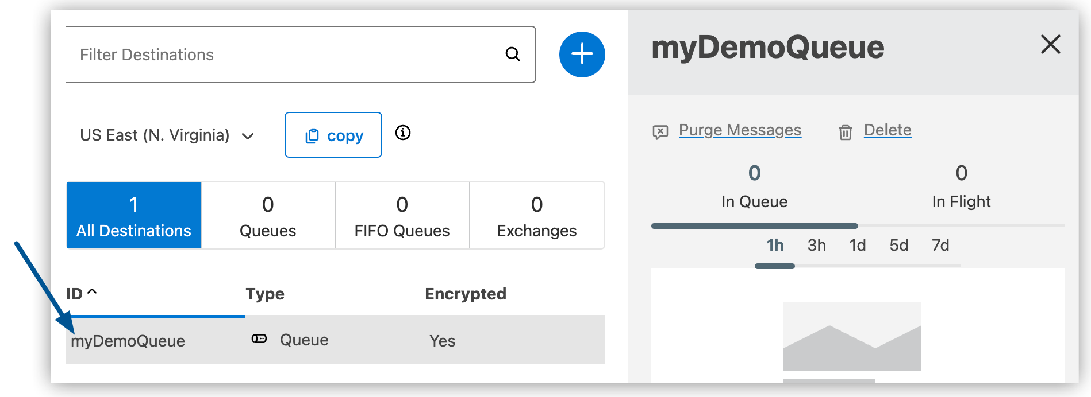Click the Delete link
Screen dimensions: 1091x397
point(888,130)
